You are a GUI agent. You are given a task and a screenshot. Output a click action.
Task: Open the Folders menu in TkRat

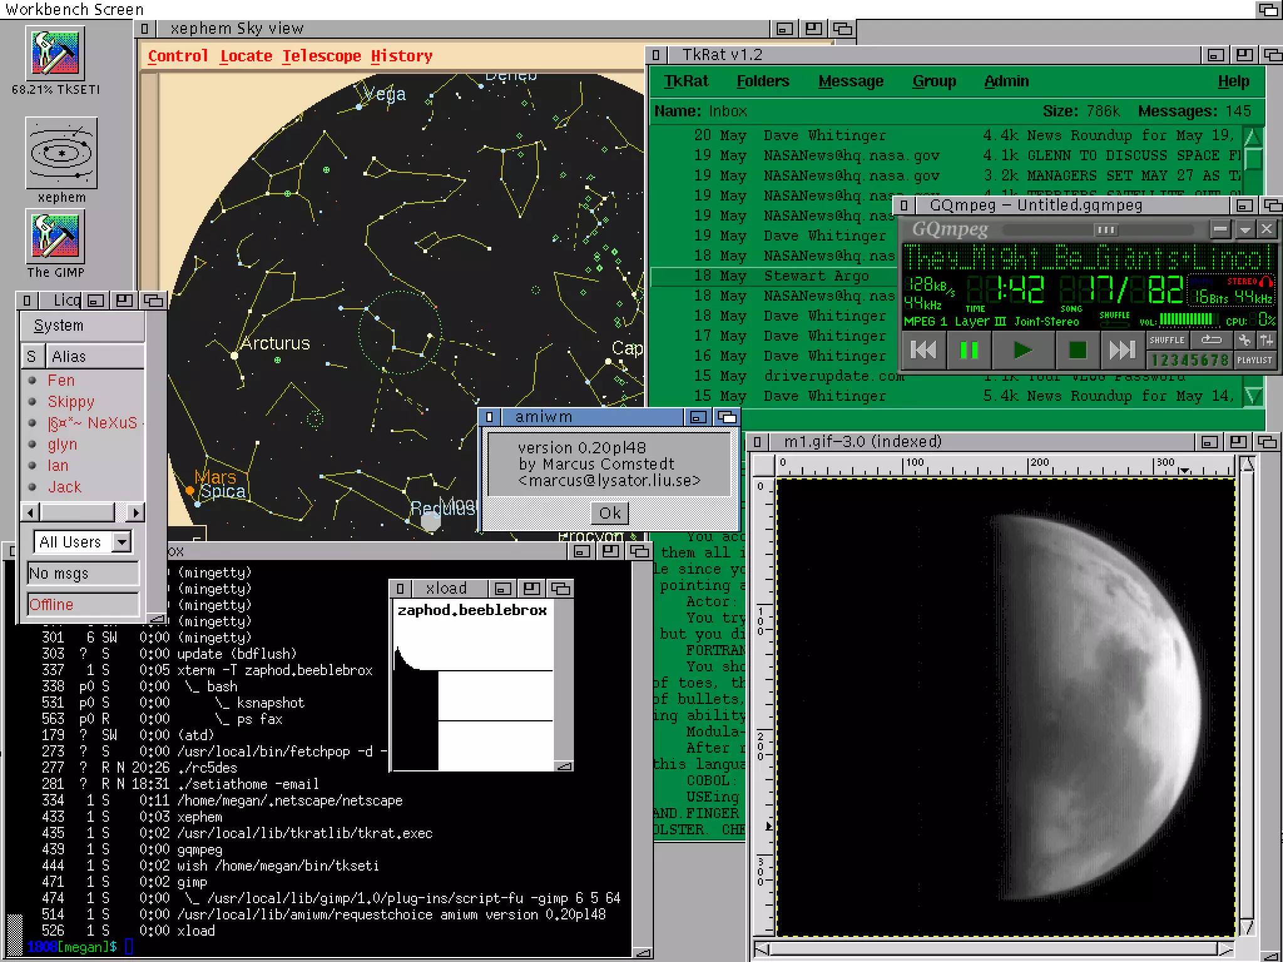[762, 81]
